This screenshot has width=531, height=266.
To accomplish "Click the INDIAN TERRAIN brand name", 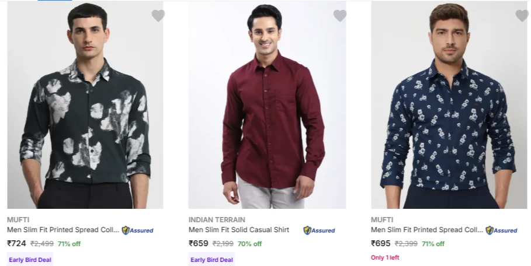I will 217,220.
